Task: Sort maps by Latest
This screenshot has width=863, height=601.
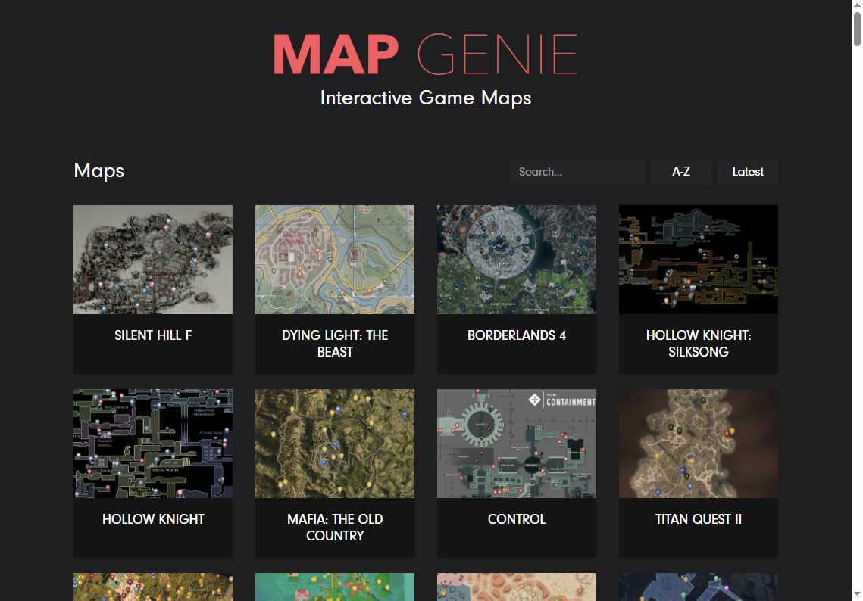Action: click(747, 172)
